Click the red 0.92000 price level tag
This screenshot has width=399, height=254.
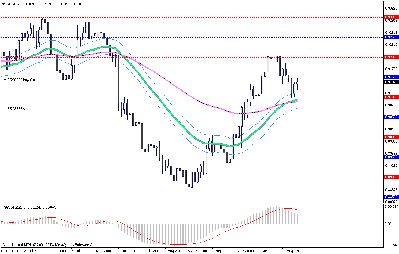[391, 57]
